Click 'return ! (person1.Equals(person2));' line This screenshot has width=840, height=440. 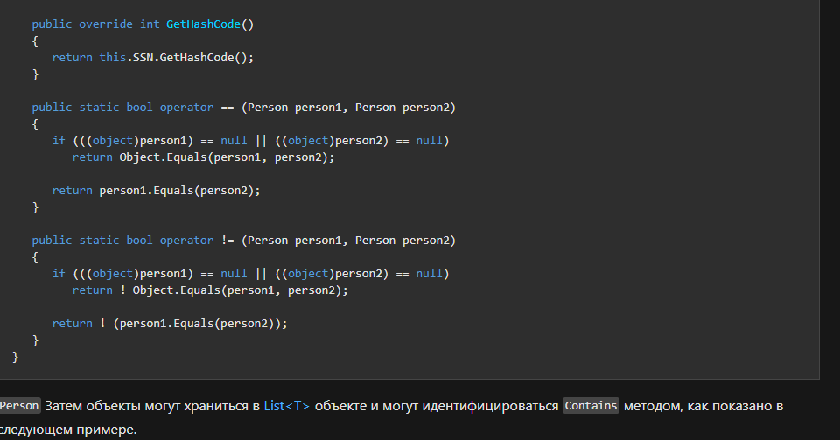point(170,324)
